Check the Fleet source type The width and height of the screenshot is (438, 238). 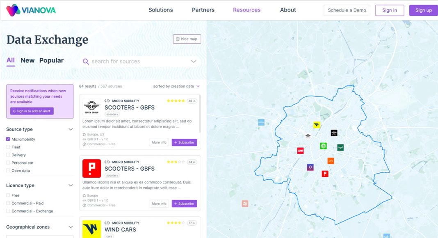tap(8, 147)
